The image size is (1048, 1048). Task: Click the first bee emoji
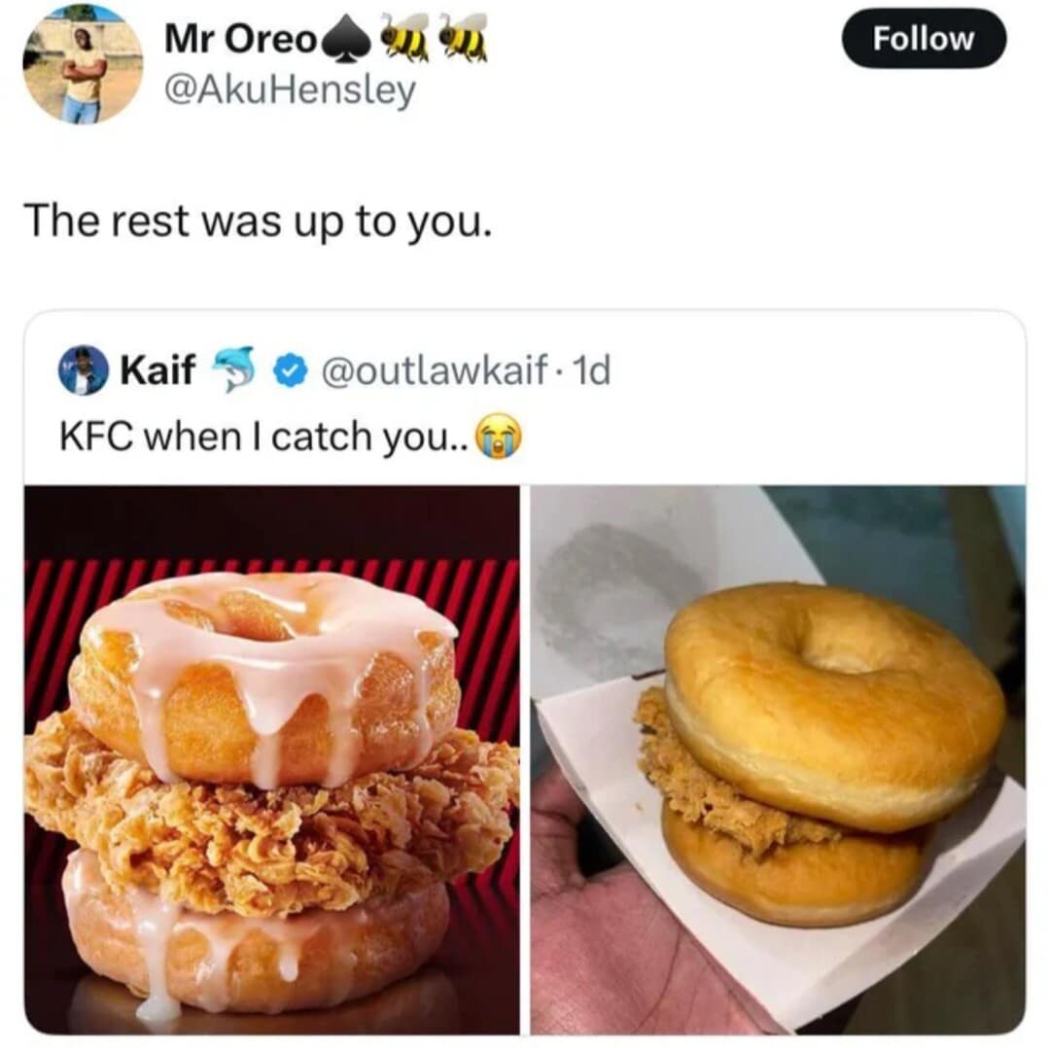click(404, 40)
